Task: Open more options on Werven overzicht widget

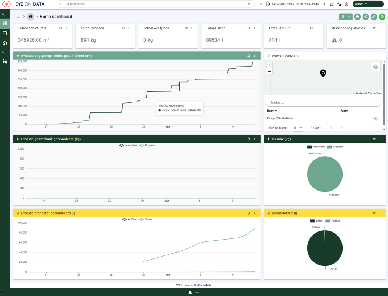Action: [380, 56]
